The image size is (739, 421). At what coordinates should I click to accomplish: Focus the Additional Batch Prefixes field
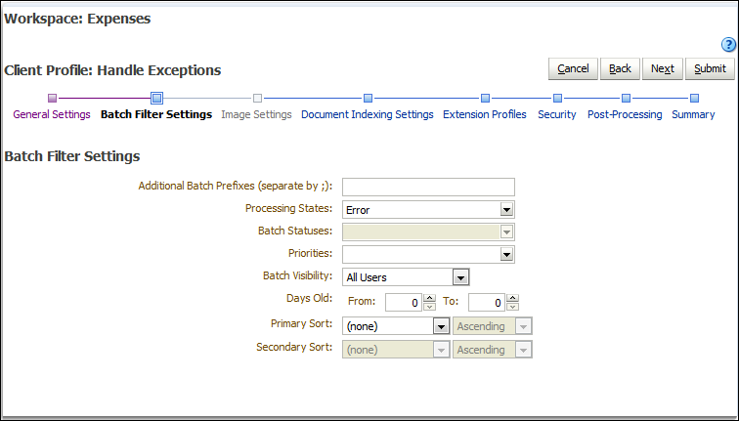[x=428, y=187]
